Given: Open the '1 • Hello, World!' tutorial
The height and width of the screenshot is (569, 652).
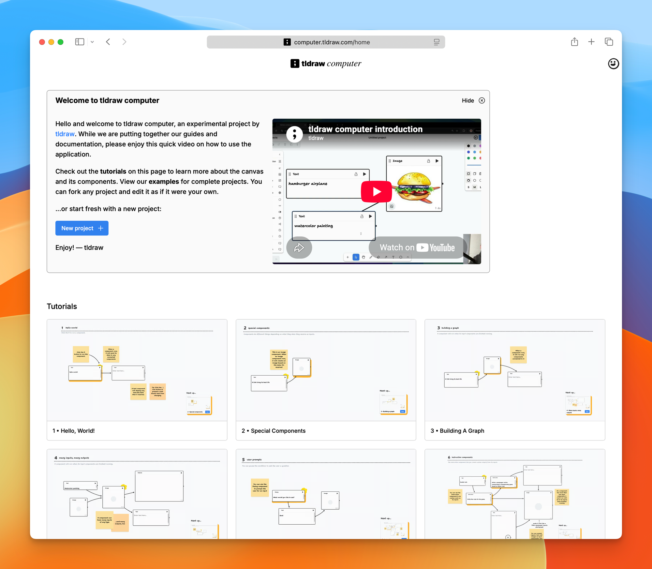Looking at the screenshot, I should click(x=137, y=380).
